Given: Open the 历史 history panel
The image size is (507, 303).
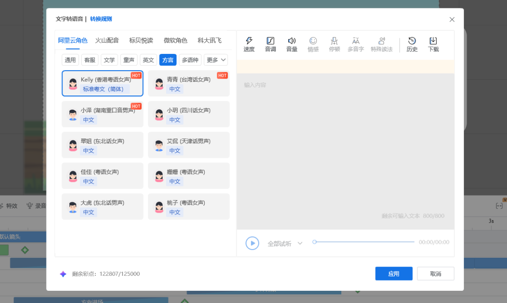Looking at the screenshot, I should (412, 44).
